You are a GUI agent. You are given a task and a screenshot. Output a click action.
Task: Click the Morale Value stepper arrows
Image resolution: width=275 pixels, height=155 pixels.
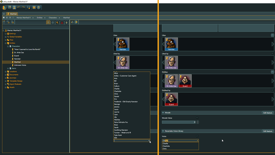coord(197,122)
